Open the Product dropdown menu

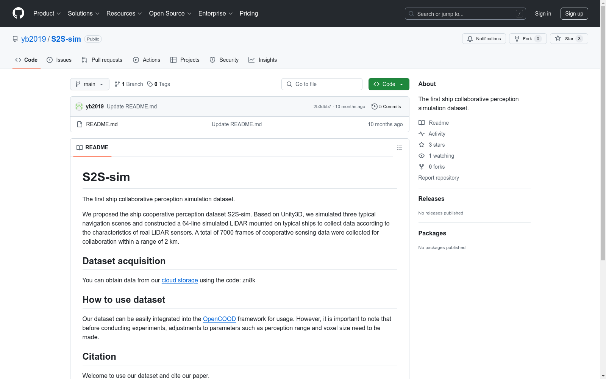(x=47, y=13)
